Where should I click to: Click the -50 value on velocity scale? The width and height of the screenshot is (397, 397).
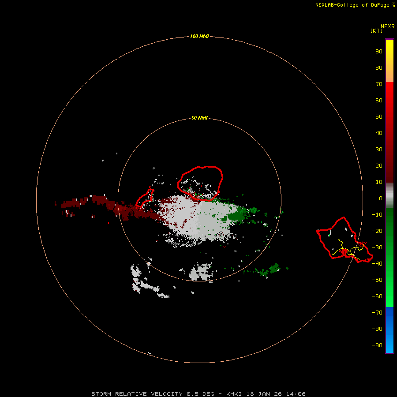(377, 280)
